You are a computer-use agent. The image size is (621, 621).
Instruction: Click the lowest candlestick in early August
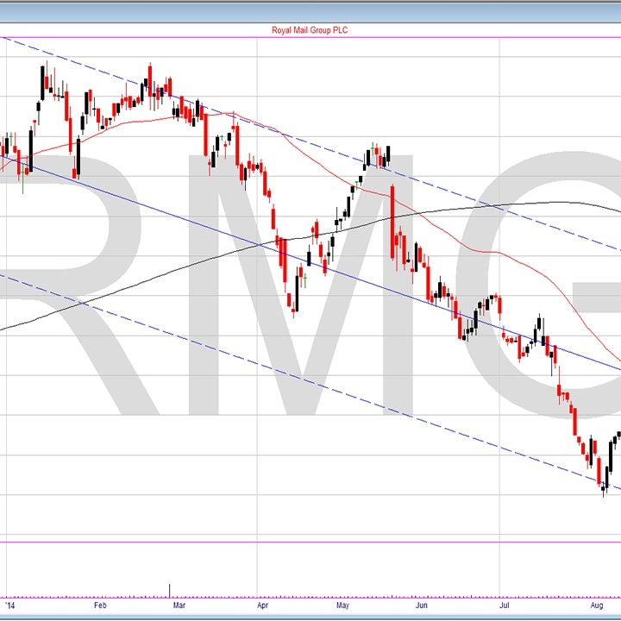pyautogui.click(x=604, y=488)
